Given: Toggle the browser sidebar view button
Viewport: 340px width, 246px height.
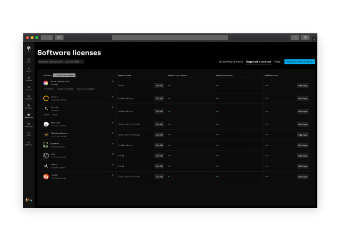Looking at the screenshot, I should (x=59, y=37).
